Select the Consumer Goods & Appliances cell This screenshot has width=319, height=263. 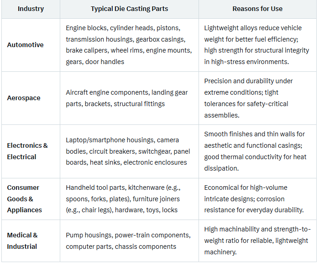click(x=25, y=199)
